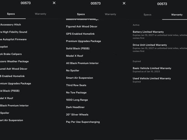Select 20" Silver Wheels spec
Screen dimensions: 187x140
point(77,114)
